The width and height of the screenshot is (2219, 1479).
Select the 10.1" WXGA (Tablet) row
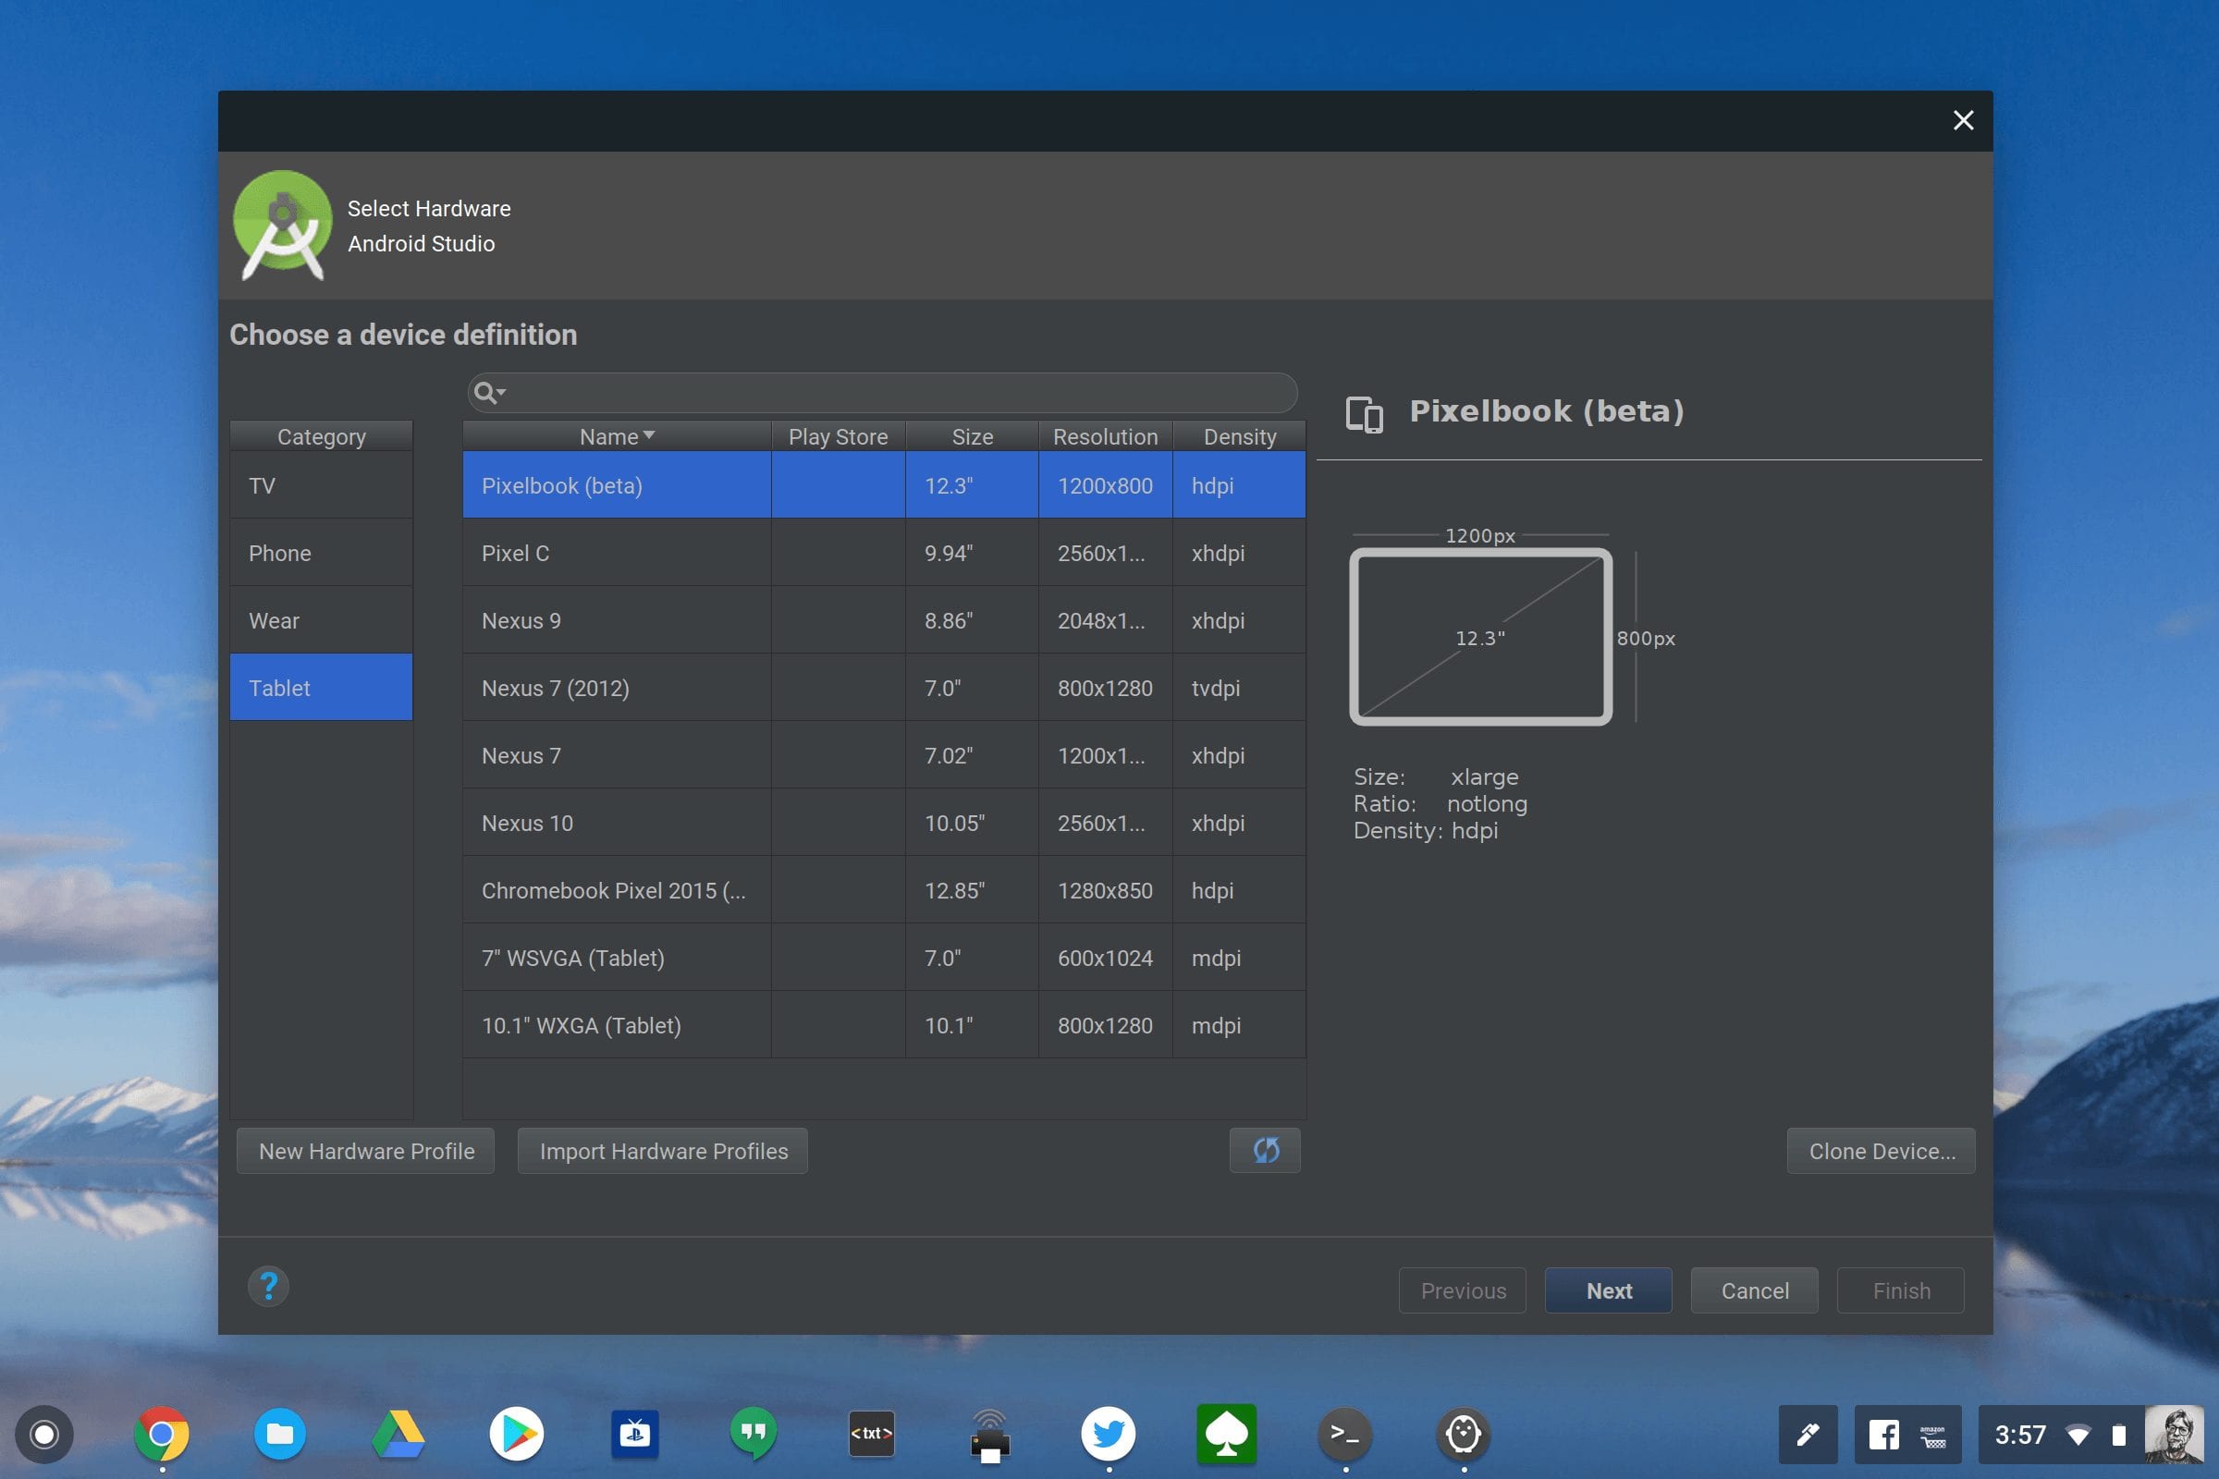click(x=884, y=1025)
